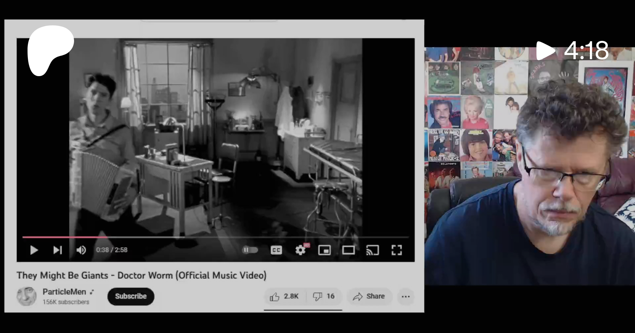Mute the video using the speaker icon
This screenshot has width=635, height=333.
click(x=81, y=250)
